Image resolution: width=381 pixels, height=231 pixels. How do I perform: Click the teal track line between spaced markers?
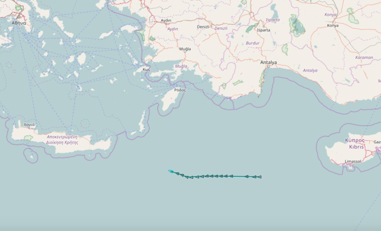(238, 176)
